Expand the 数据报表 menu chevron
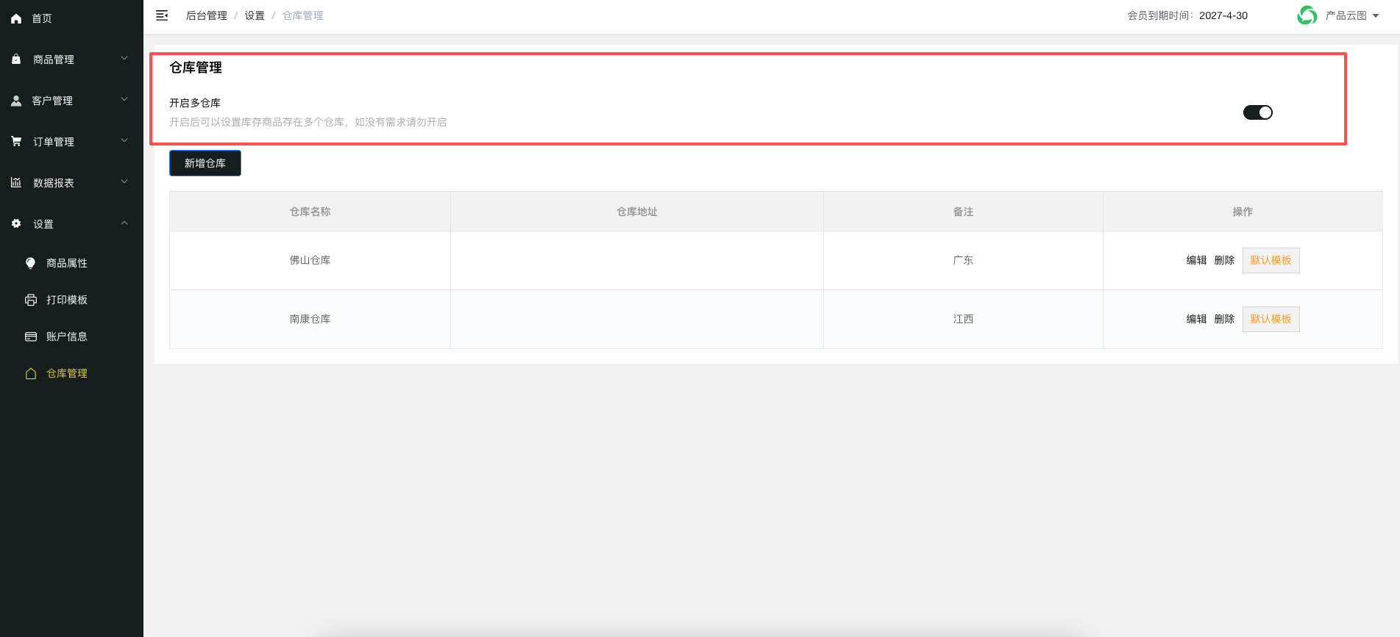Viewport: 1400px width, 637px height. (x=124, y=181)
